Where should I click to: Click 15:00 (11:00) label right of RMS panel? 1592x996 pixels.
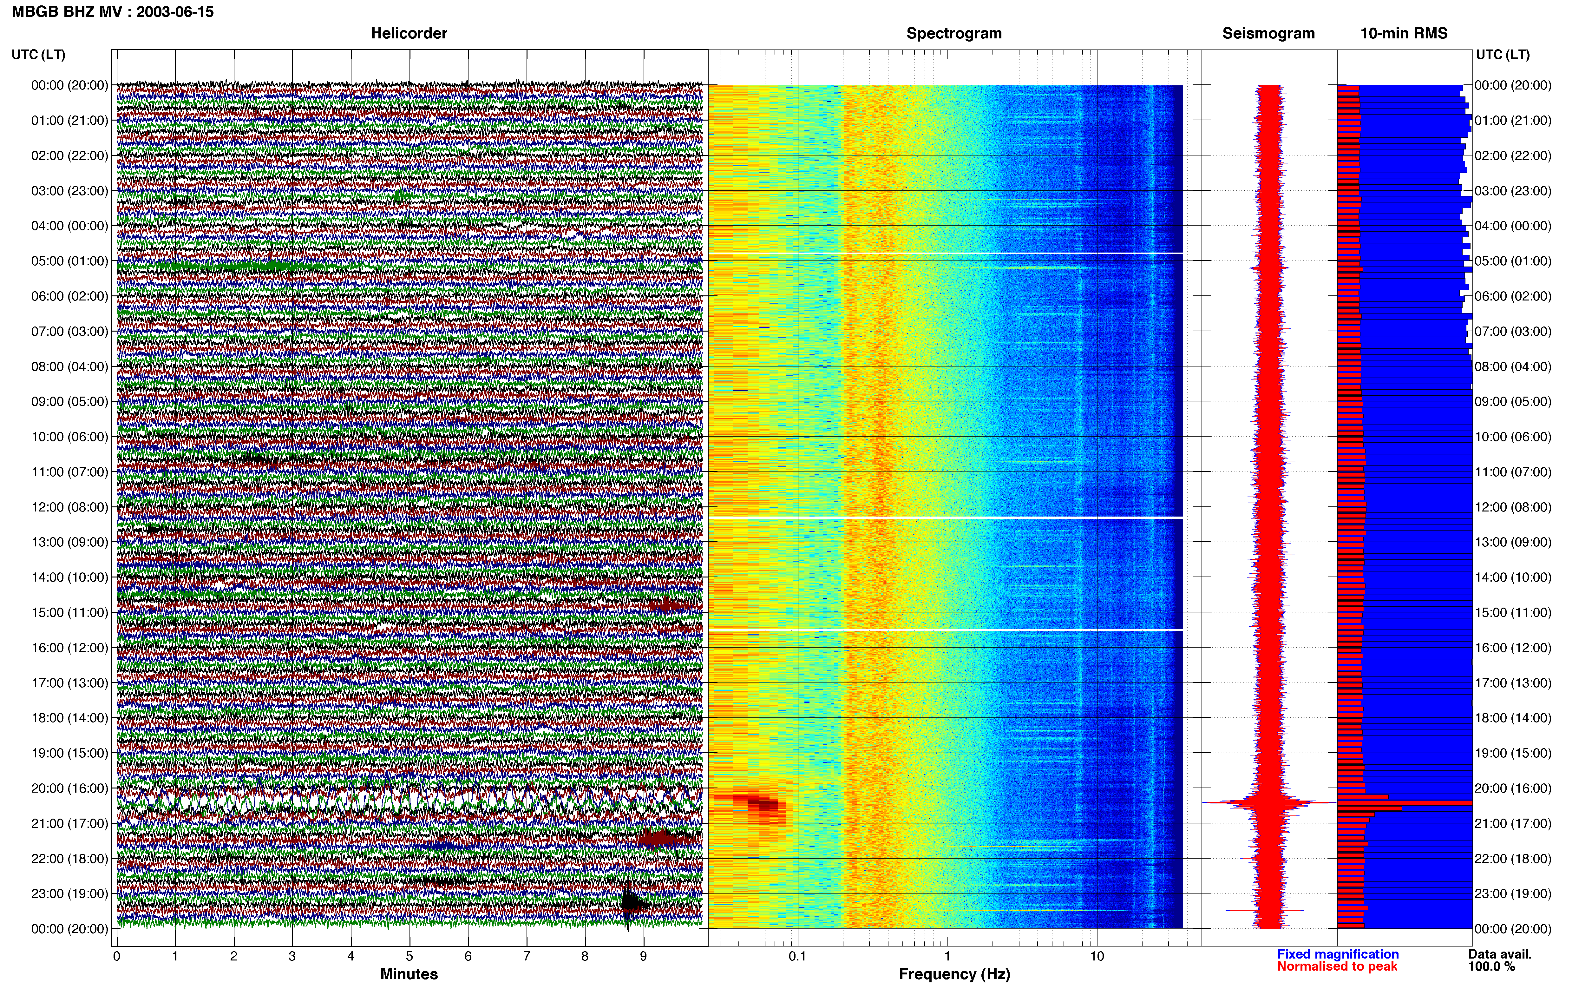point(1512,613)
